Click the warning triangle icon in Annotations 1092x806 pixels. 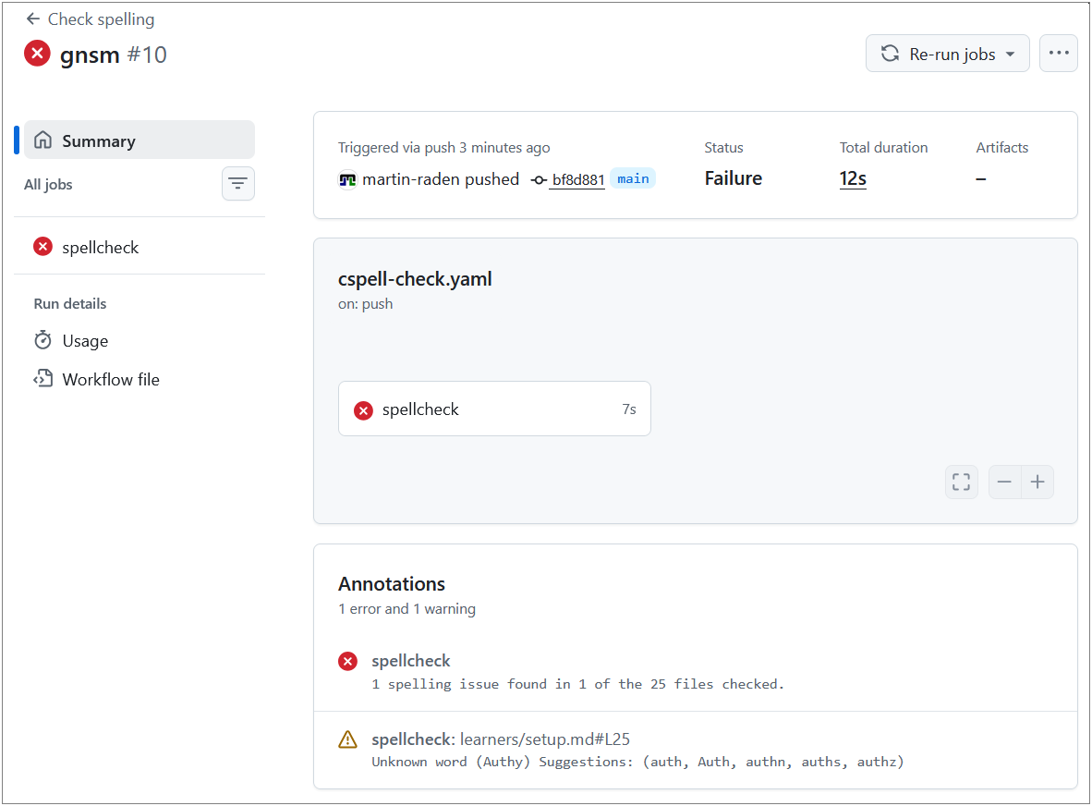347,739
